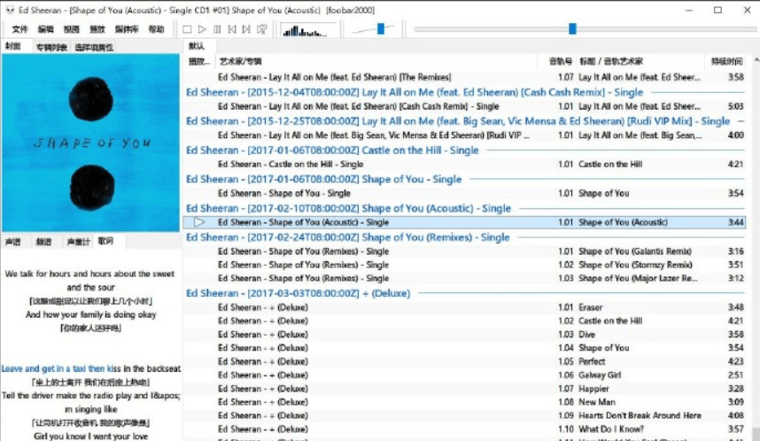Switch to the 选择项属性 tab
The width and height of the screenshot is (760, 441).
(x=94, y=47)
